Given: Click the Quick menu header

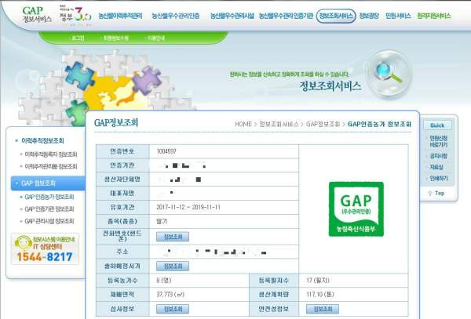Looking at the screenshot, I should 437,125.
